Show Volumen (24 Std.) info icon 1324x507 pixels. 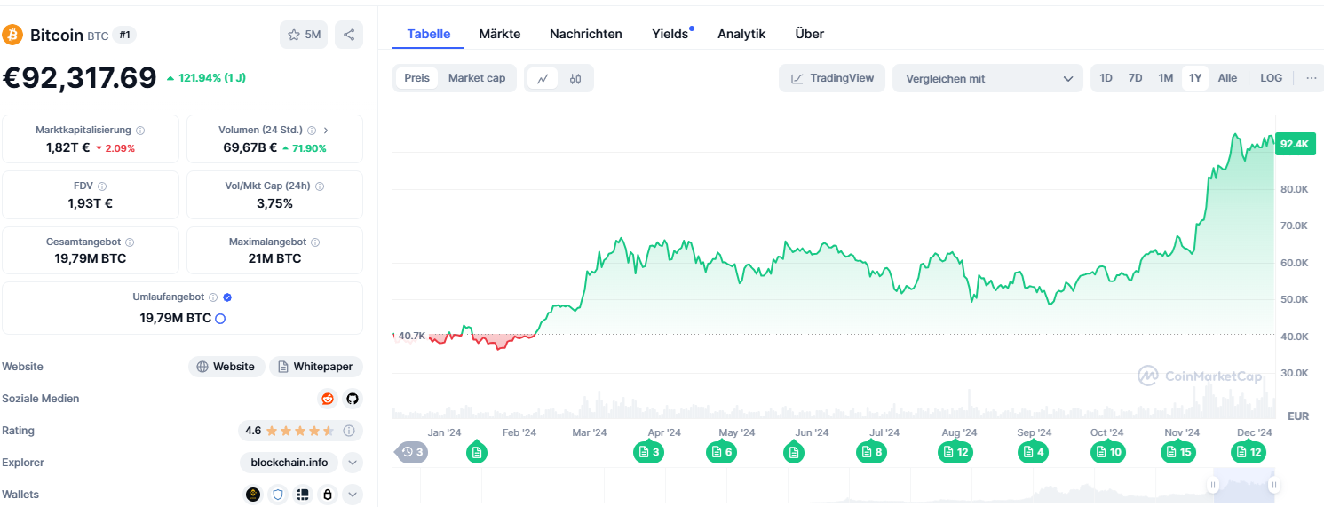[x=313, y=131]
